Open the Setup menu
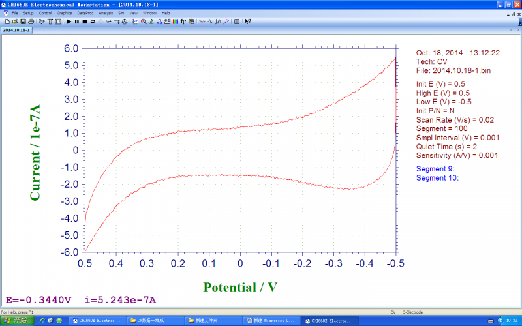 (x=28, y=13)
